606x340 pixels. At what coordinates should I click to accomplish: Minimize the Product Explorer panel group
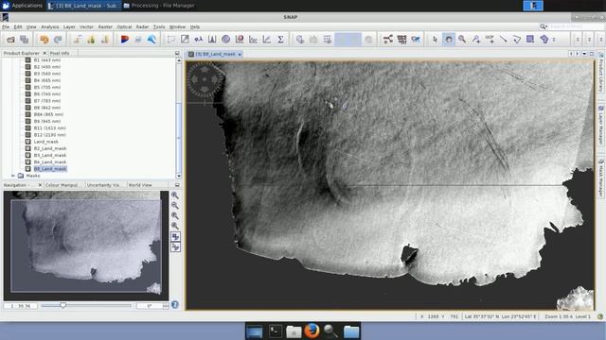click(177, 53)
